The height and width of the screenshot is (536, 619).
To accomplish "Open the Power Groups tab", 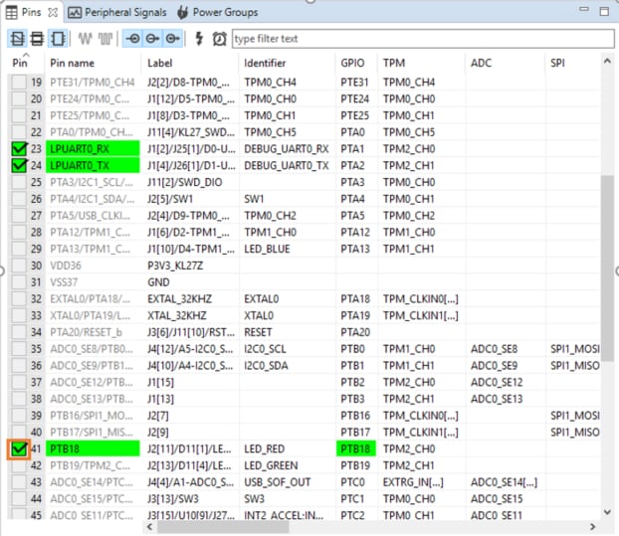I will 225,12.
